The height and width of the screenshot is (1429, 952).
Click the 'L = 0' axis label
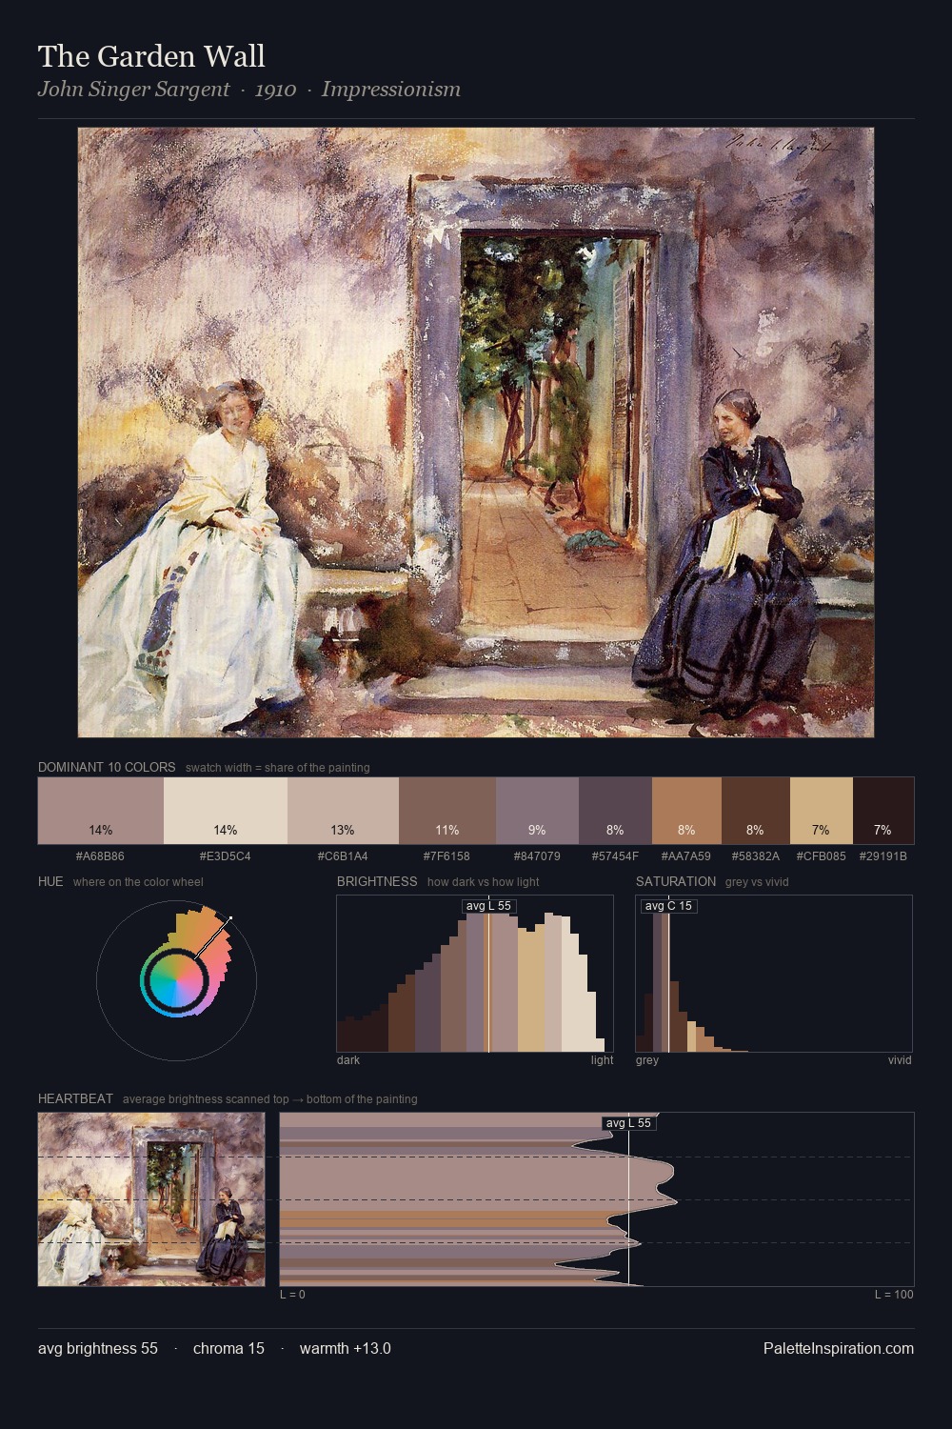292,1295
